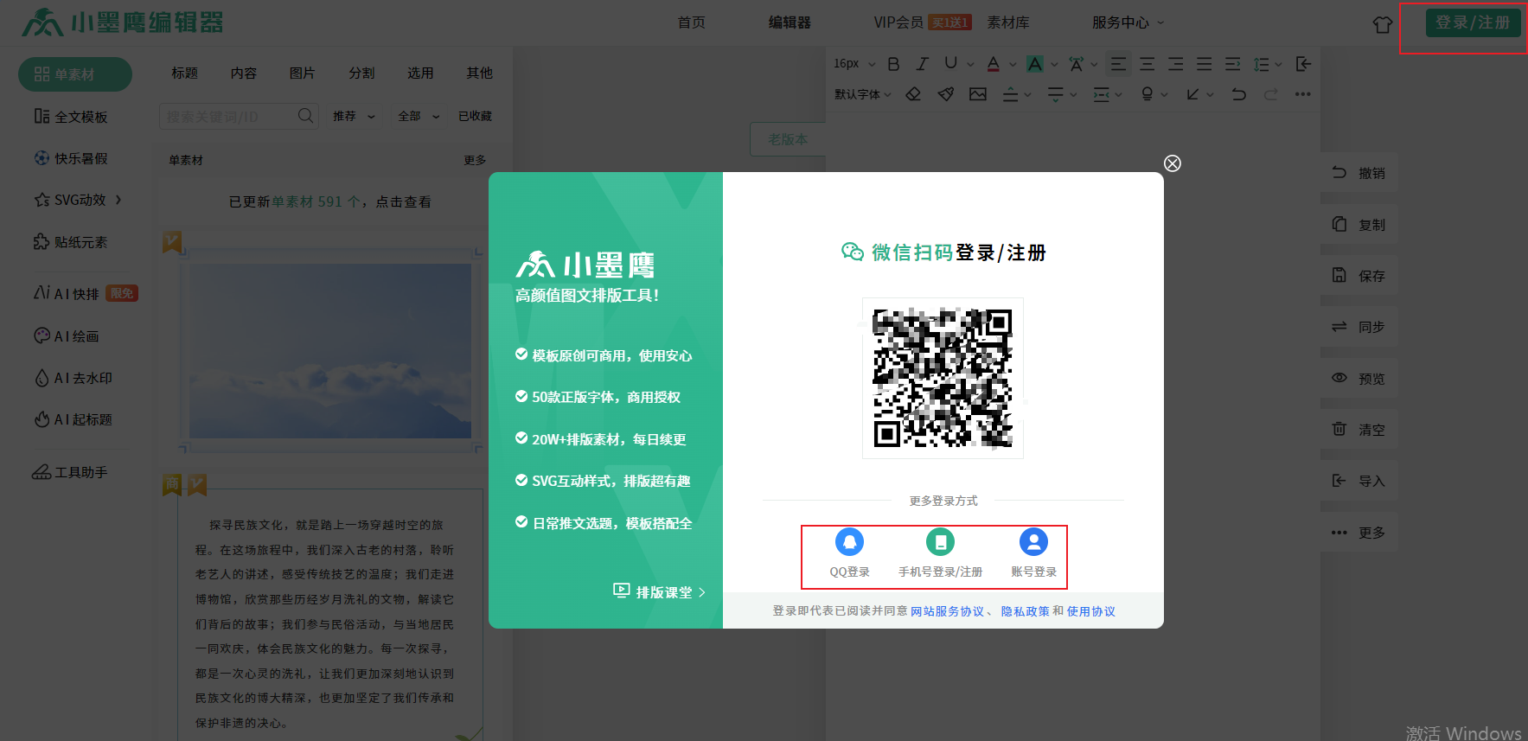Open 排版课堂 in the login dialog
Image resolution: width=1528 pixels, height=741 pixels.
[x=660, y=591]
